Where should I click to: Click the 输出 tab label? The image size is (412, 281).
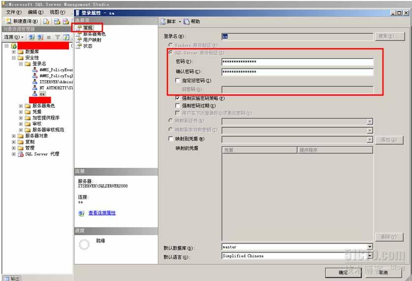pos(15,279)
